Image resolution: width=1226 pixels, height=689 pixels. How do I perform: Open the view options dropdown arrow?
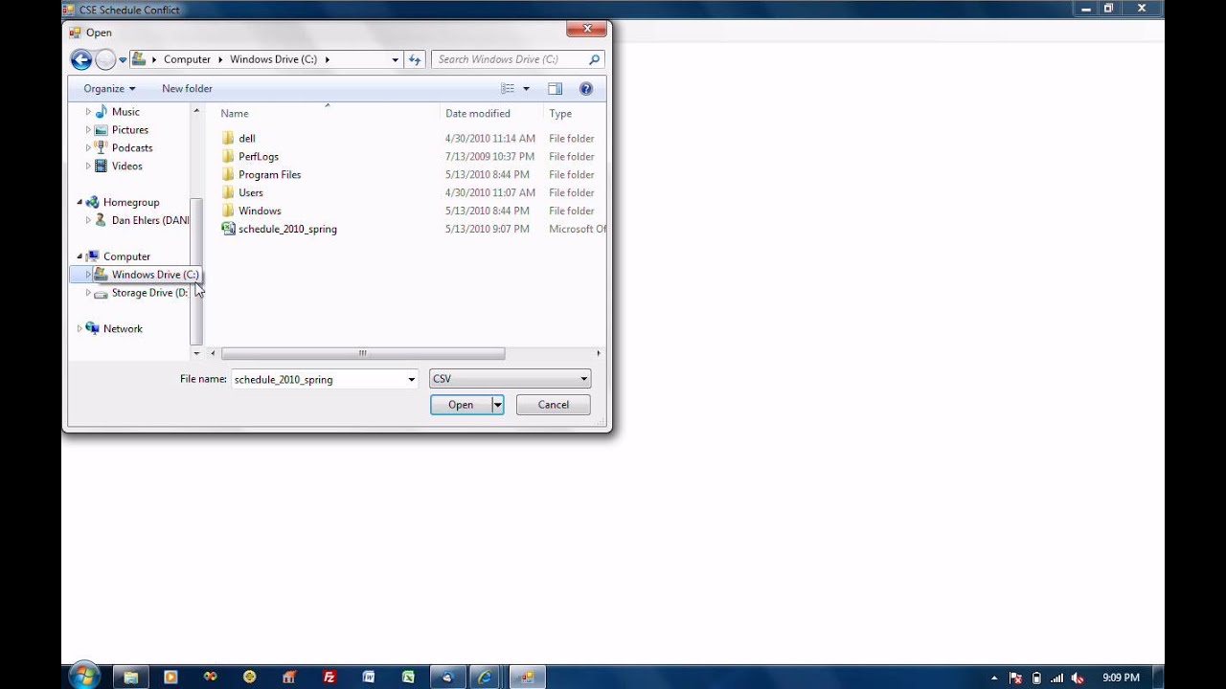point(526,88)
